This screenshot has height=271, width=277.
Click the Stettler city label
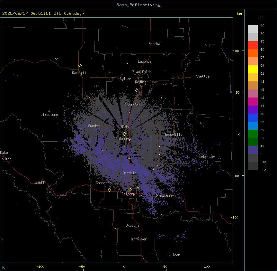click(204, 76)
